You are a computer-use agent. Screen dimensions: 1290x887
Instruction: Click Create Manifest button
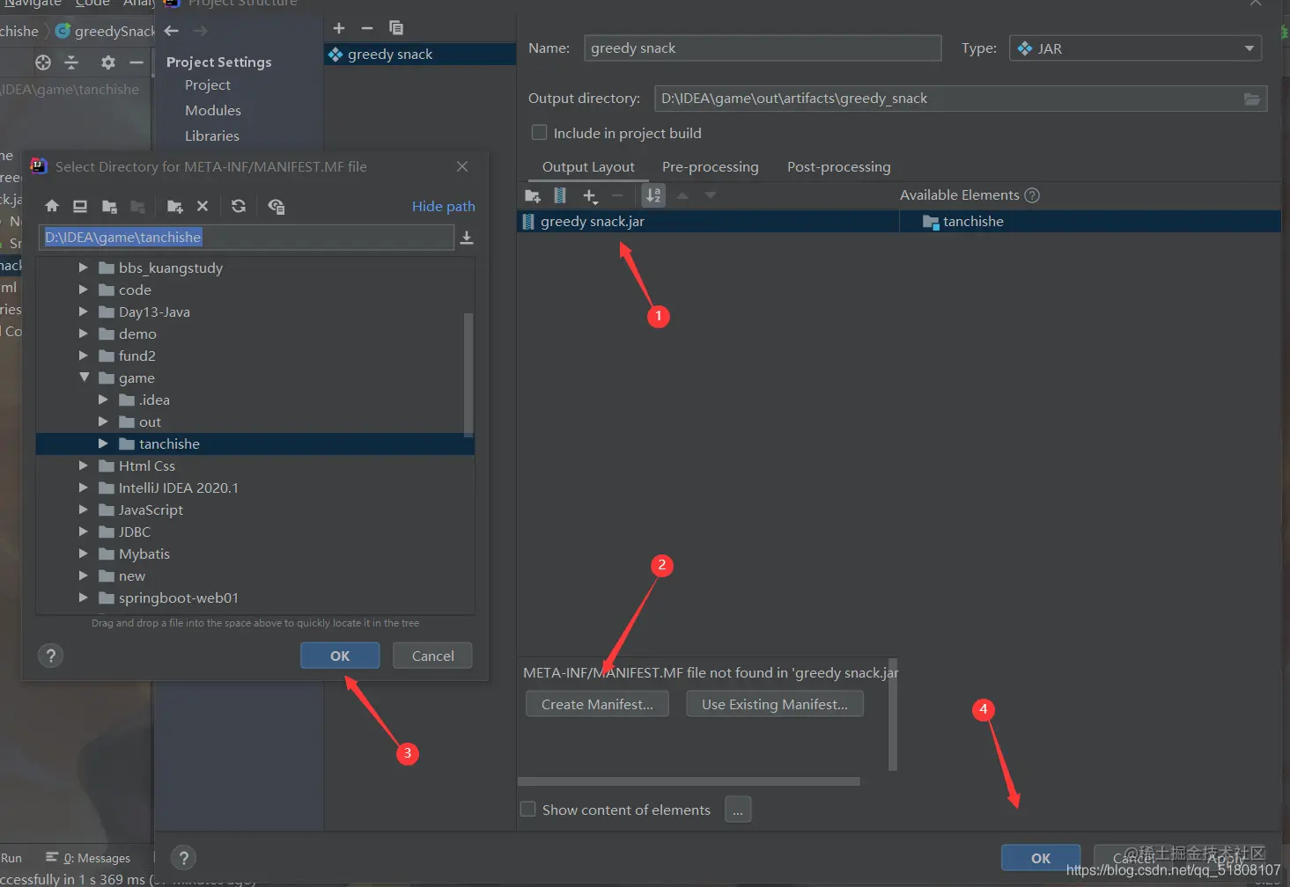pos(597,705)
